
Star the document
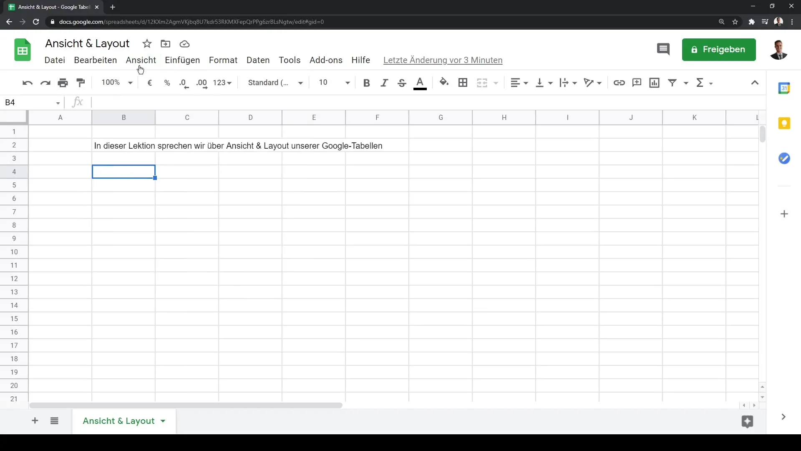pos(147,44)
